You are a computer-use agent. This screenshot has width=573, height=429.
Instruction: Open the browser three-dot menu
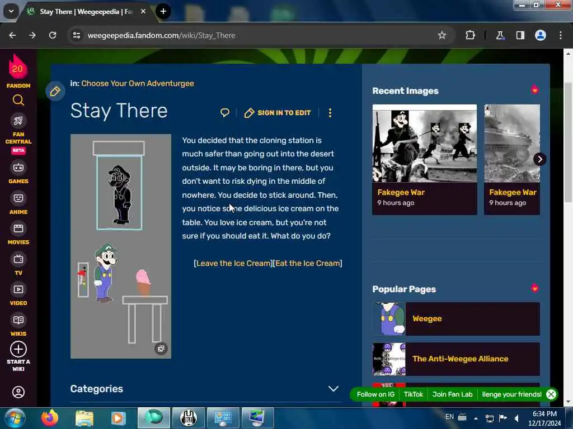[x=561, y=35]
